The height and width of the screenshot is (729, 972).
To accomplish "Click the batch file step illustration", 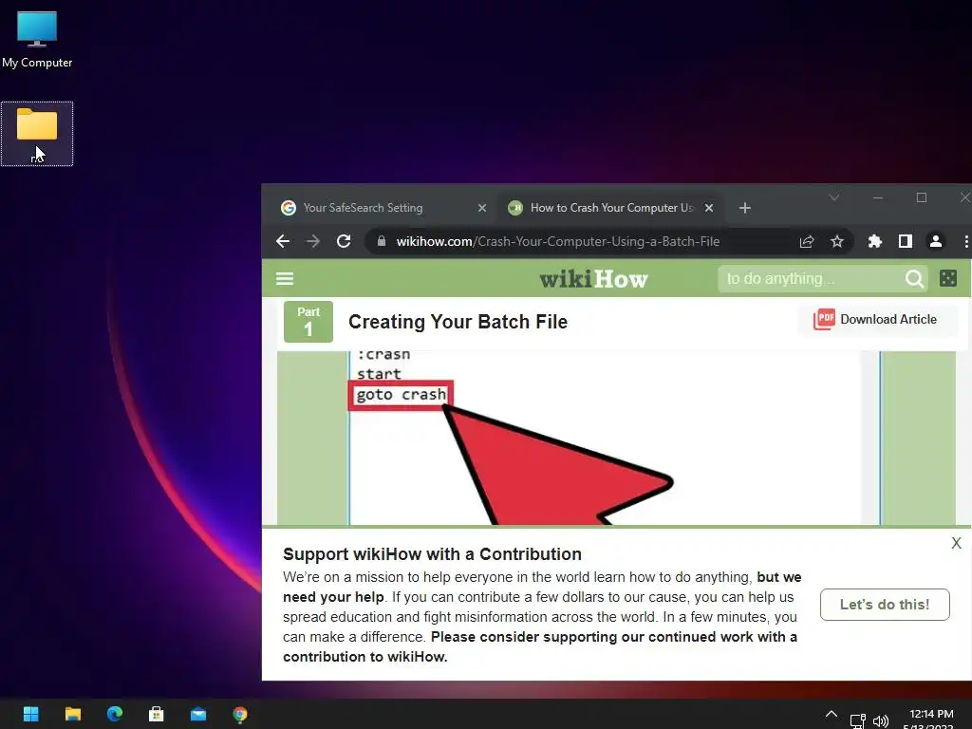I will tap(614, 438).
